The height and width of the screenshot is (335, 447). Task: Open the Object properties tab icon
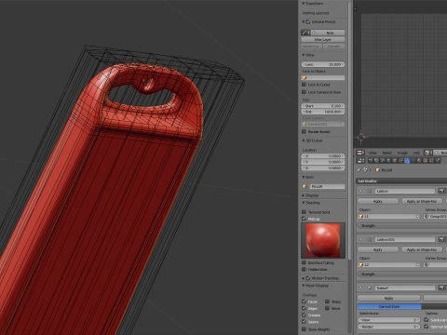395,160
